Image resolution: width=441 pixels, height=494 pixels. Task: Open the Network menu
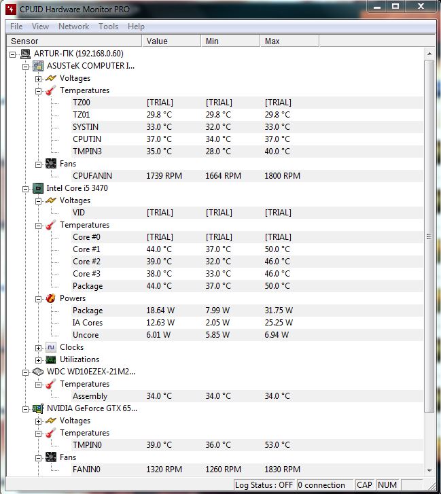point(73,27)
